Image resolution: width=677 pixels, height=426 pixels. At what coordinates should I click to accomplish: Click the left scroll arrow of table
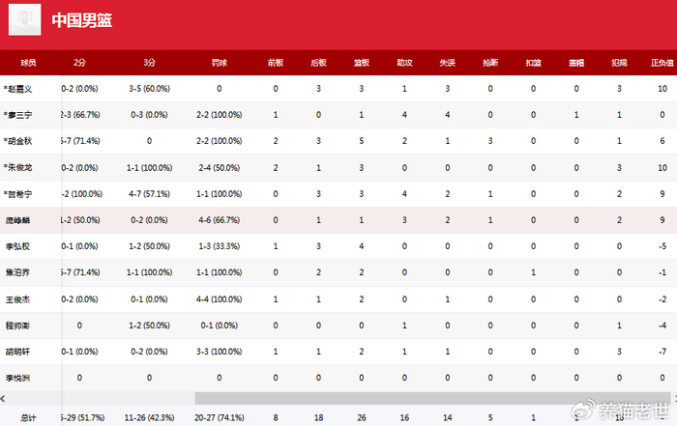coord(3,398)
